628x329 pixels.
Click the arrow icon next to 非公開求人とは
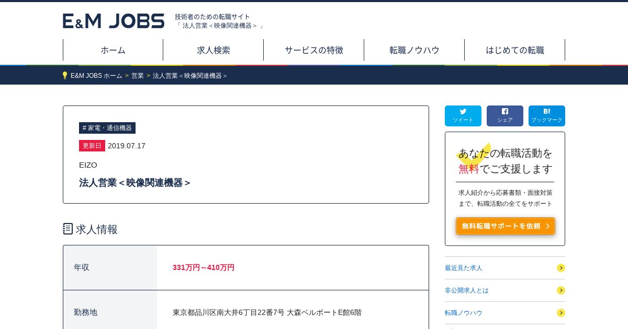pyautogui.click(x=560, y=290)
